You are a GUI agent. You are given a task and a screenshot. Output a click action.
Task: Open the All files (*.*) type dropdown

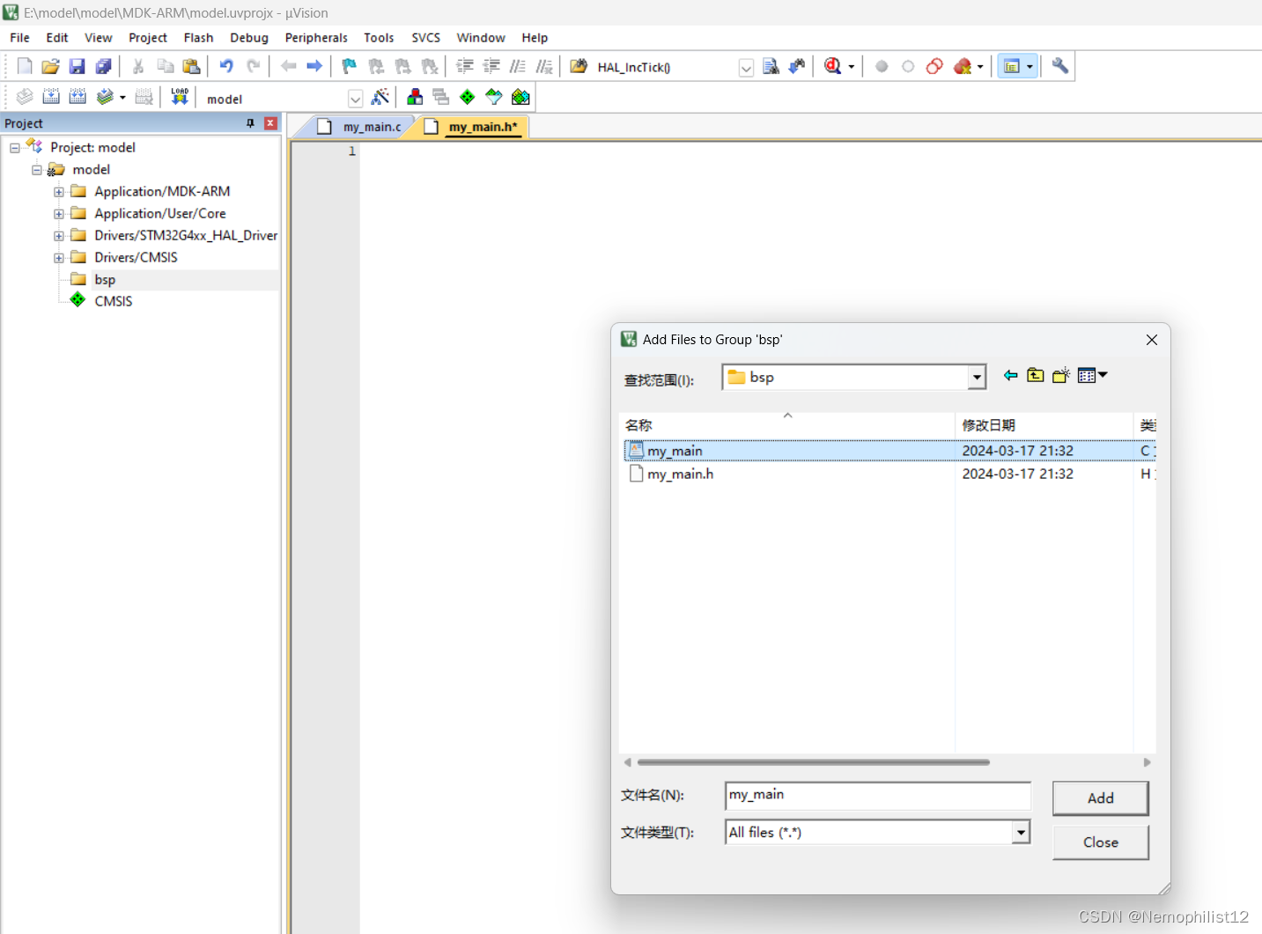pyautogui.click(x=1021, y=832)
